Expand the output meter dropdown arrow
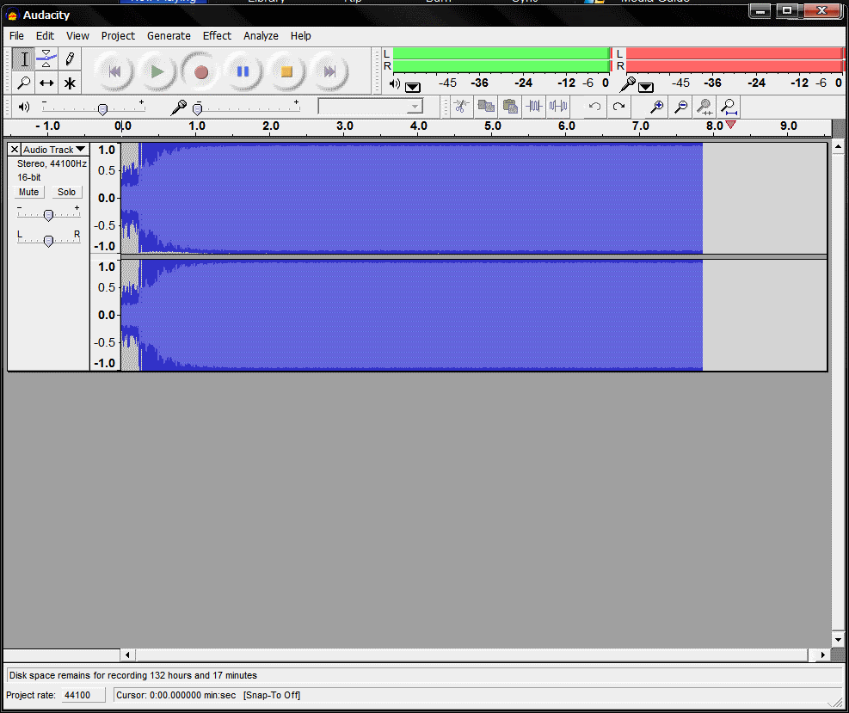 413,87
